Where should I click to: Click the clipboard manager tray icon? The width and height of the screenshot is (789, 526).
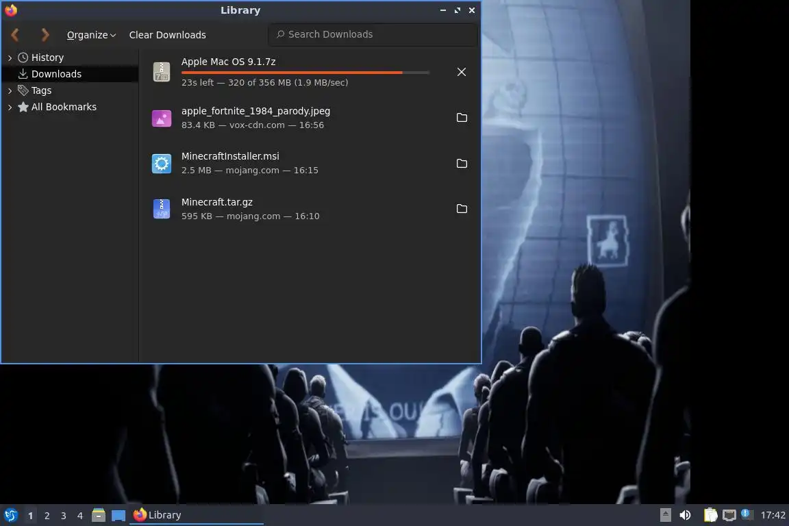pyautogui.click(x=710, y=515)
